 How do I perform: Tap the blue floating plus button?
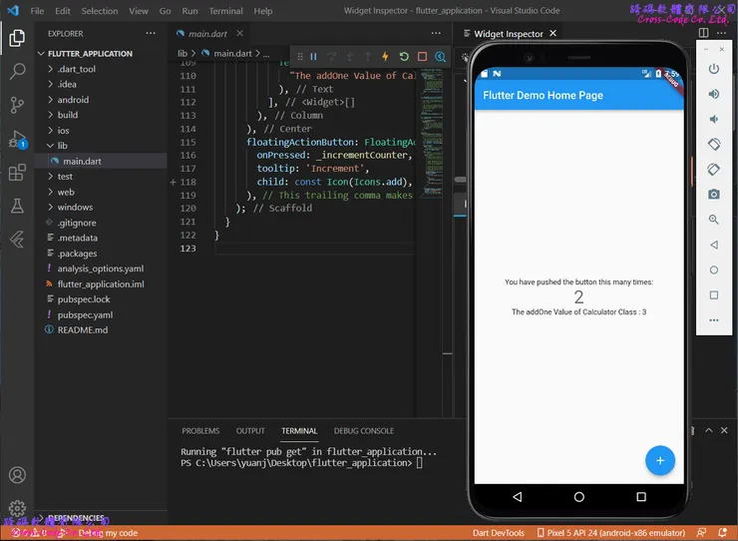659,460
